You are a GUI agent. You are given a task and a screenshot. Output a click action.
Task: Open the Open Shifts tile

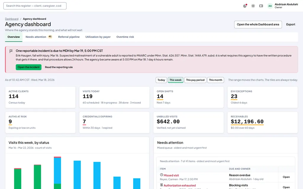188,97
